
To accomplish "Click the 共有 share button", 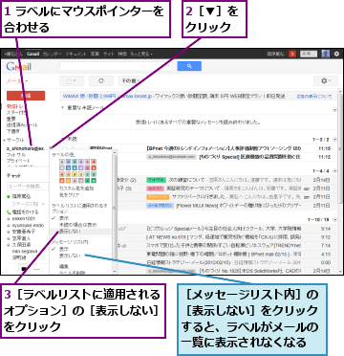I will tap(309, 54).
